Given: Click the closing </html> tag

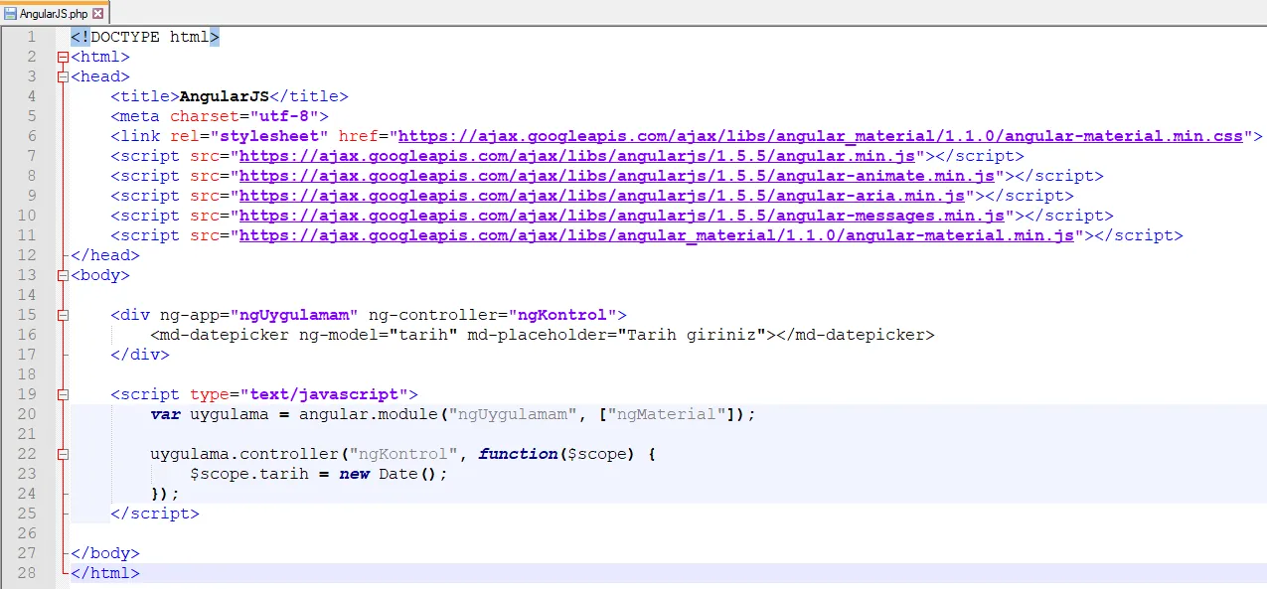Looking at the screenshot, I should 105,573.
